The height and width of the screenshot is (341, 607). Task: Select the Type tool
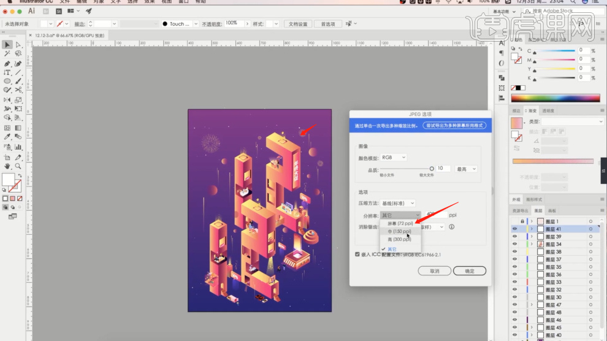7,72
